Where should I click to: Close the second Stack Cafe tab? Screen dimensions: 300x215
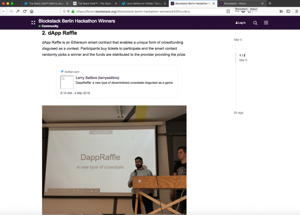(116, 4)
